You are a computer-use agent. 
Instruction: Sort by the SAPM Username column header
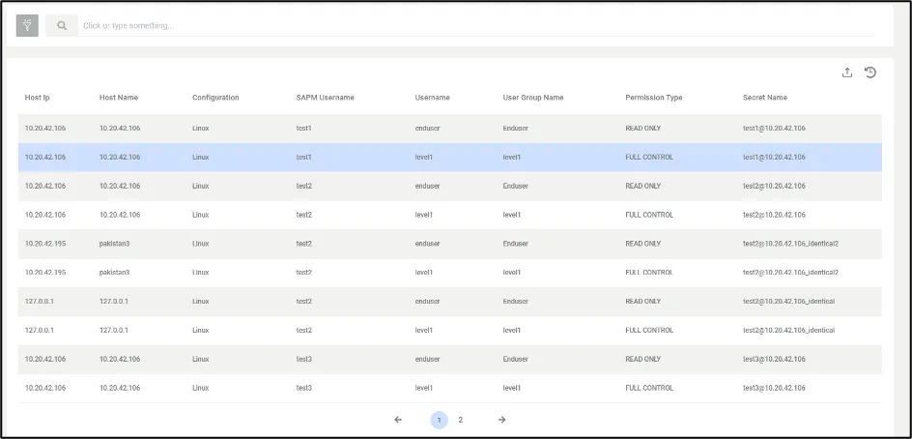tap(325, 98)
